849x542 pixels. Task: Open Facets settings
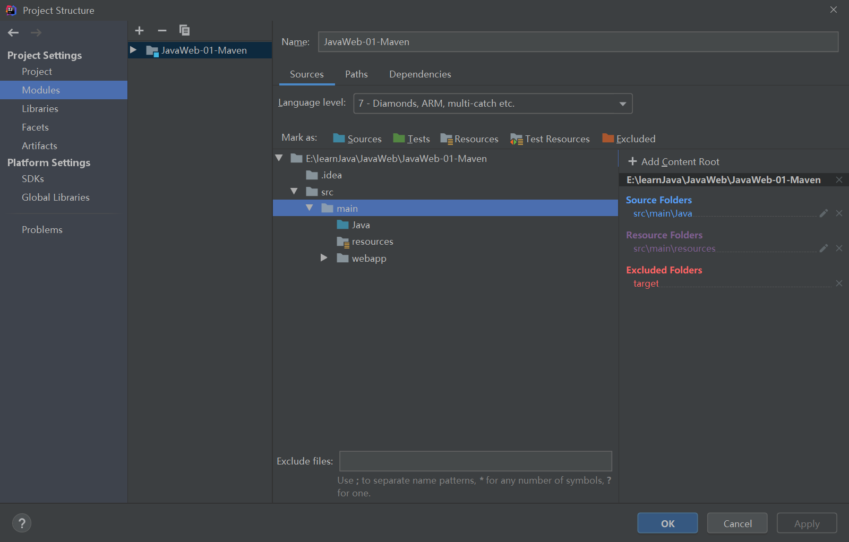[x=35, y=127]
